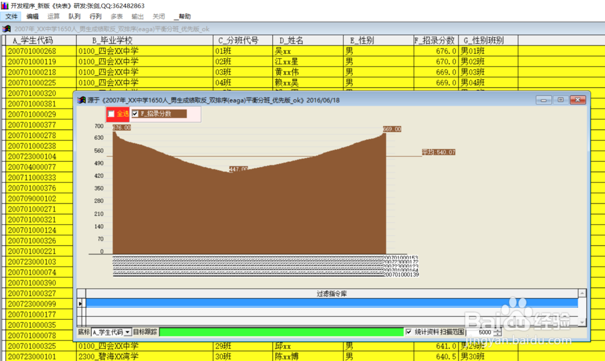The image size is (605, 361).
Task: Click the E_性别 column header
Action: point(378,41)
